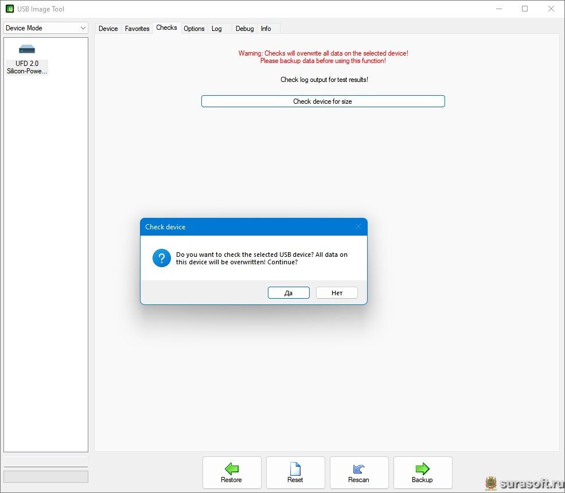565x493 pixels.
Task: Confirm with the Да button
Action: point(289,293)
